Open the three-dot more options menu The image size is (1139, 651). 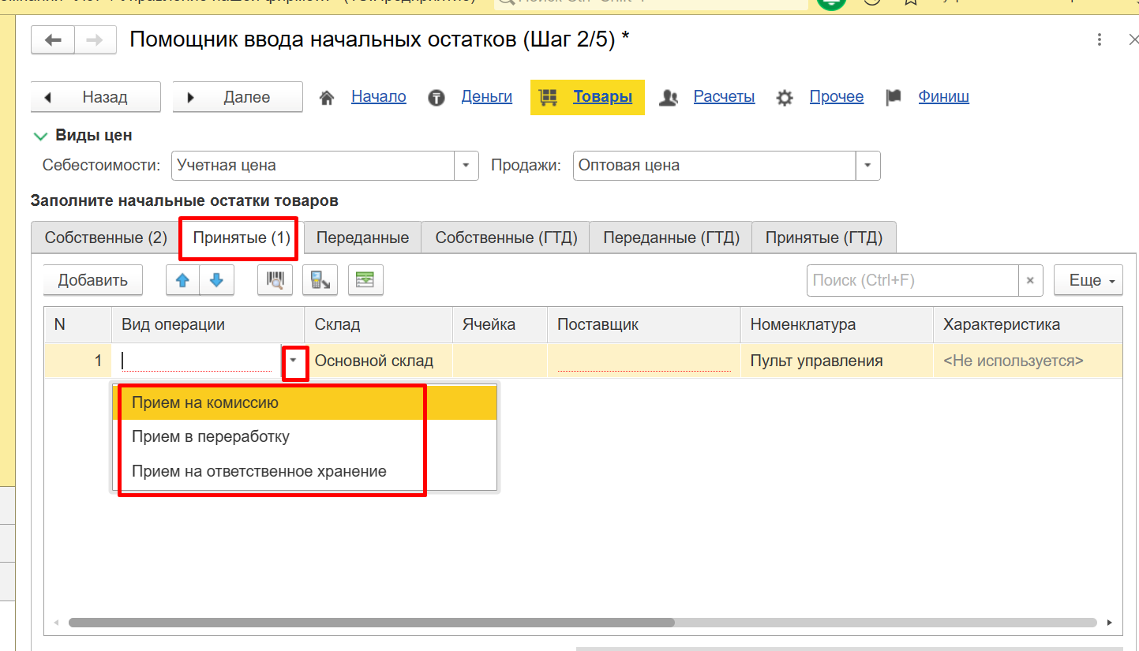click(1099, 40)
